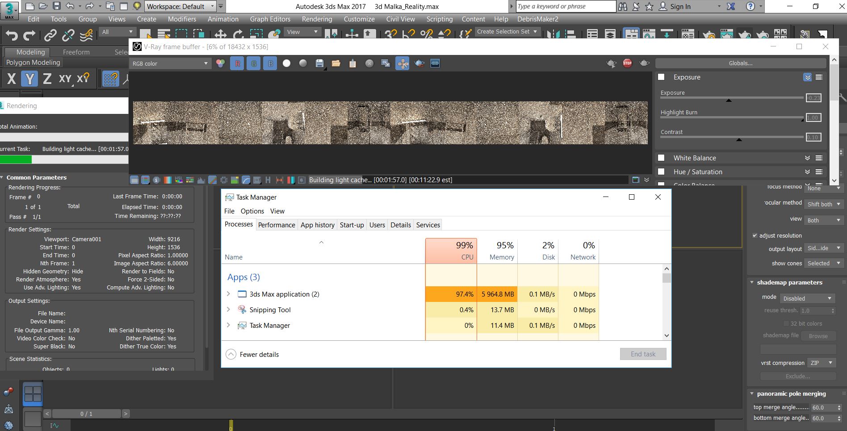Switch to Performance tab in Task Manager

(x=277, y=225)
